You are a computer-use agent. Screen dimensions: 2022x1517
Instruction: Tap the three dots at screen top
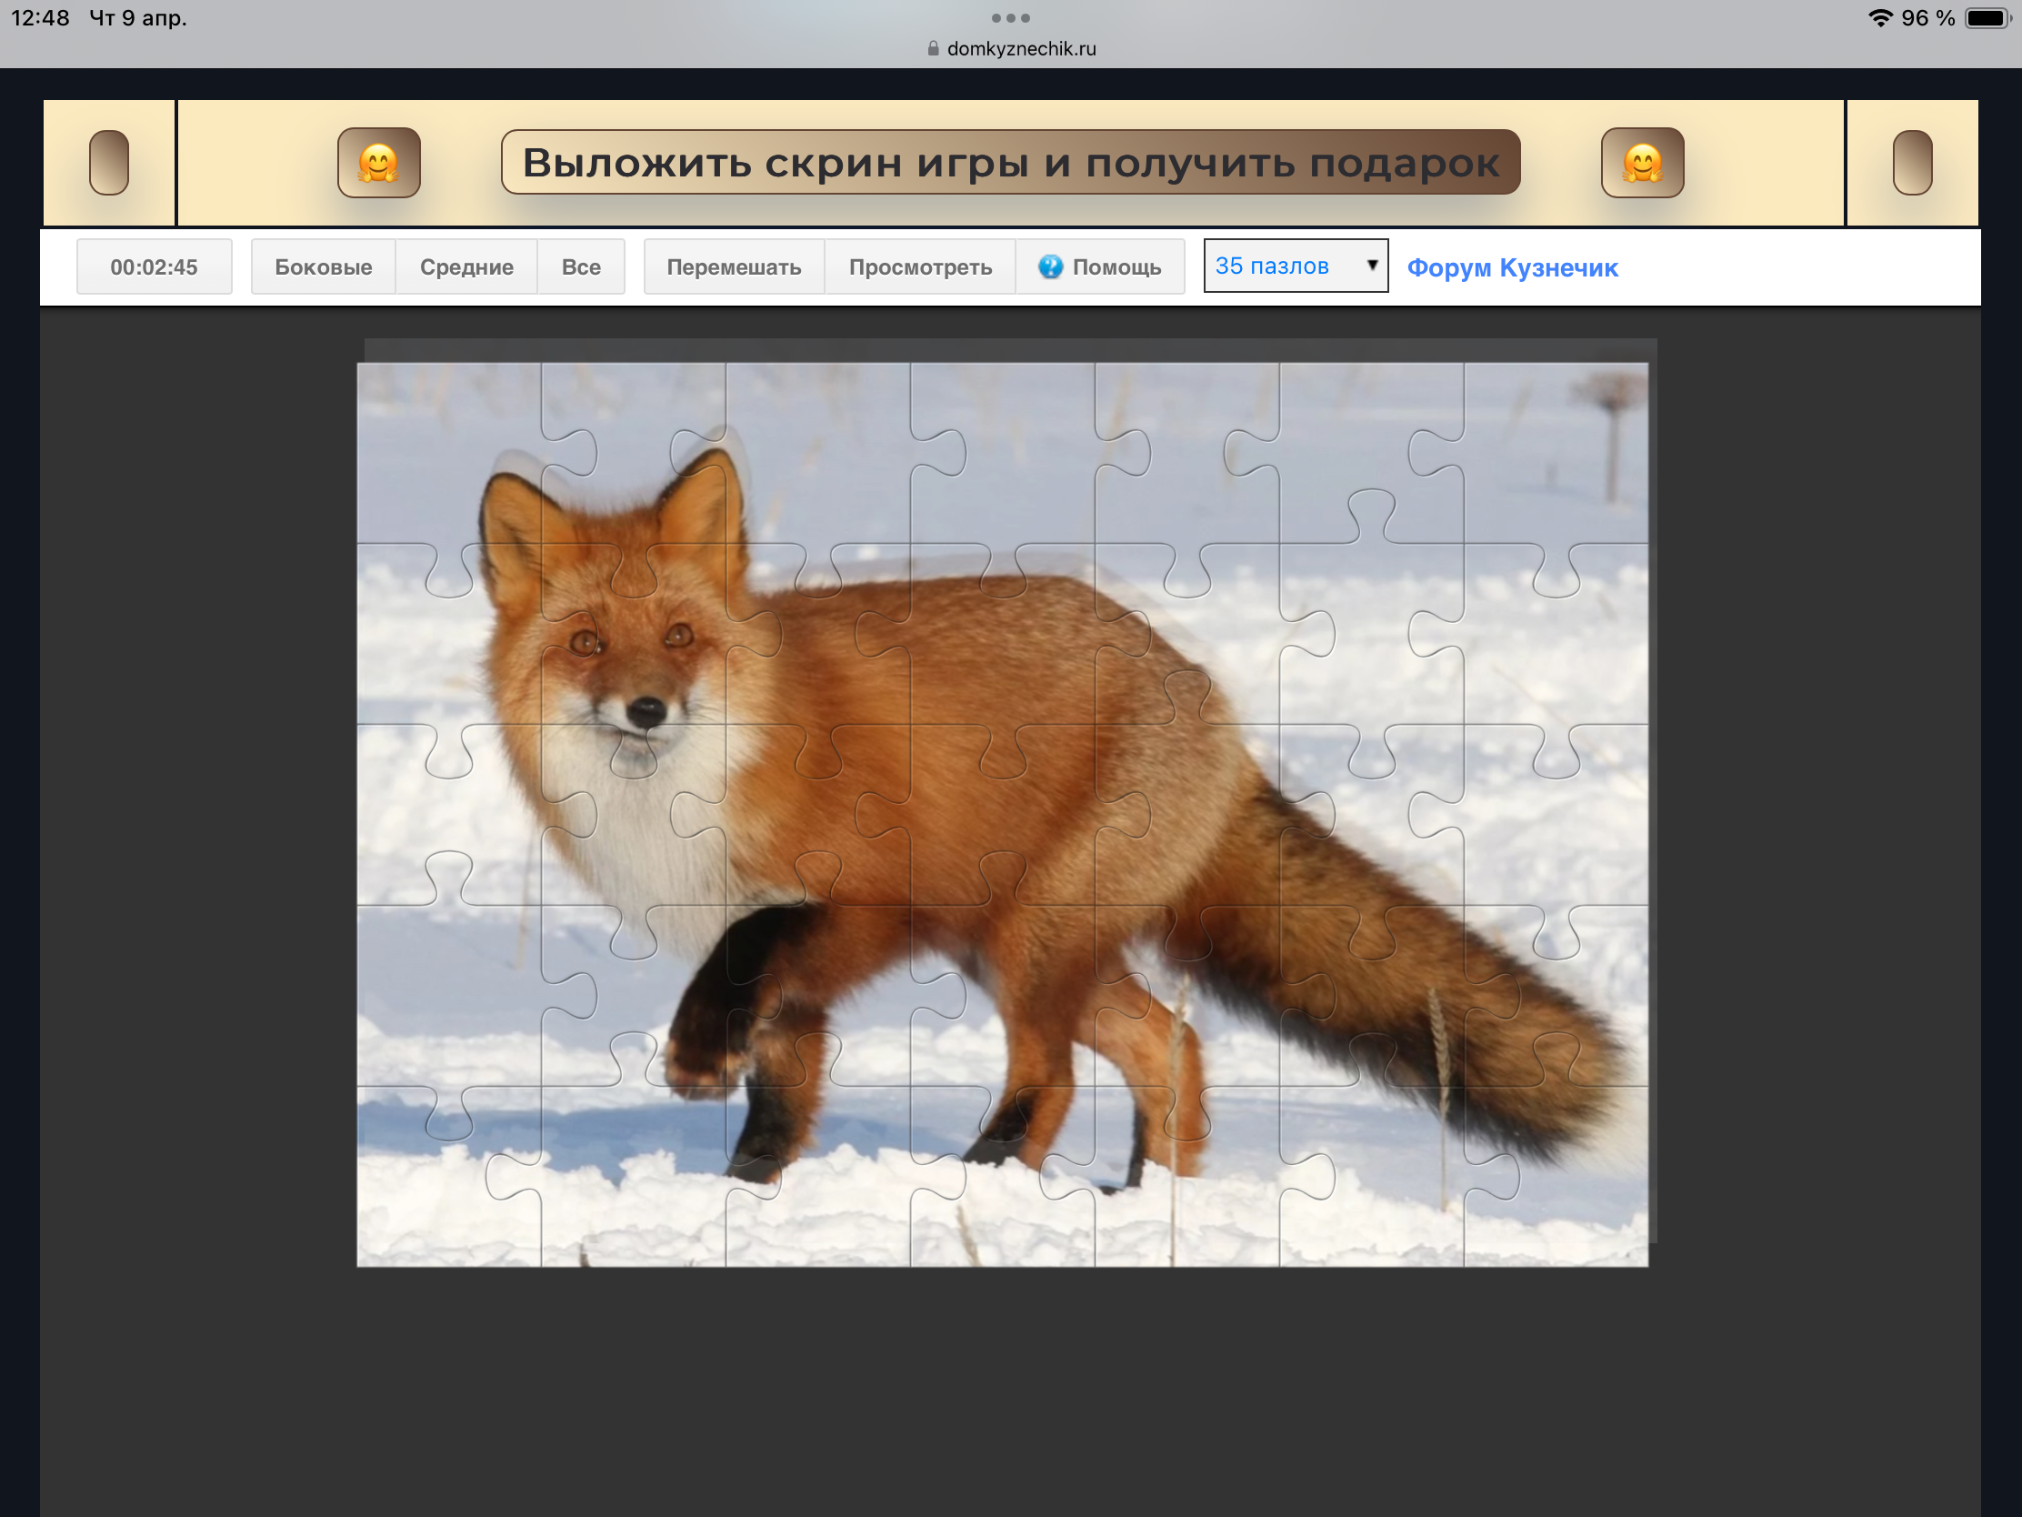(1010, 18)
